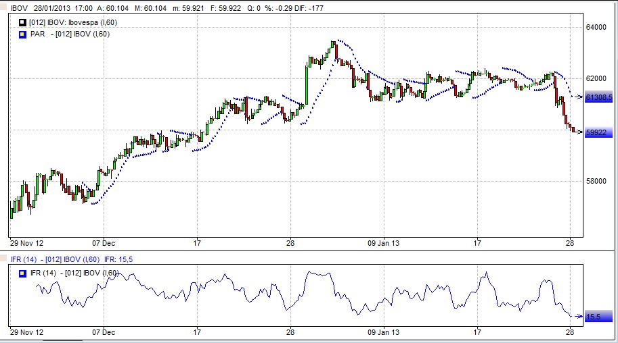The height and width of the screenshot is (343, 618).
Task: Click the black square icon beside IBOV: Ibovespa legend
Action: point(22,24)
